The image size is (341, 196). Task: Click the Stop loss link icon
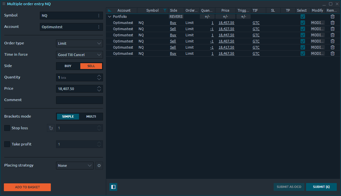pyautogui.click(x=51, y=128)
